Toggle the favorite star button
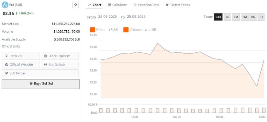This screenshot has width=267, height=122. pyautogui.click(x=76, y=5)
